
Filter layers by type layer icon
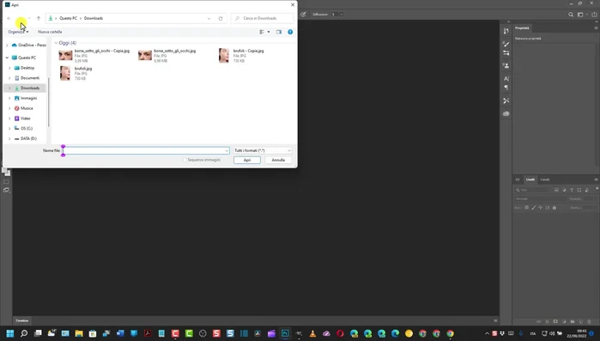coord(572,190)
